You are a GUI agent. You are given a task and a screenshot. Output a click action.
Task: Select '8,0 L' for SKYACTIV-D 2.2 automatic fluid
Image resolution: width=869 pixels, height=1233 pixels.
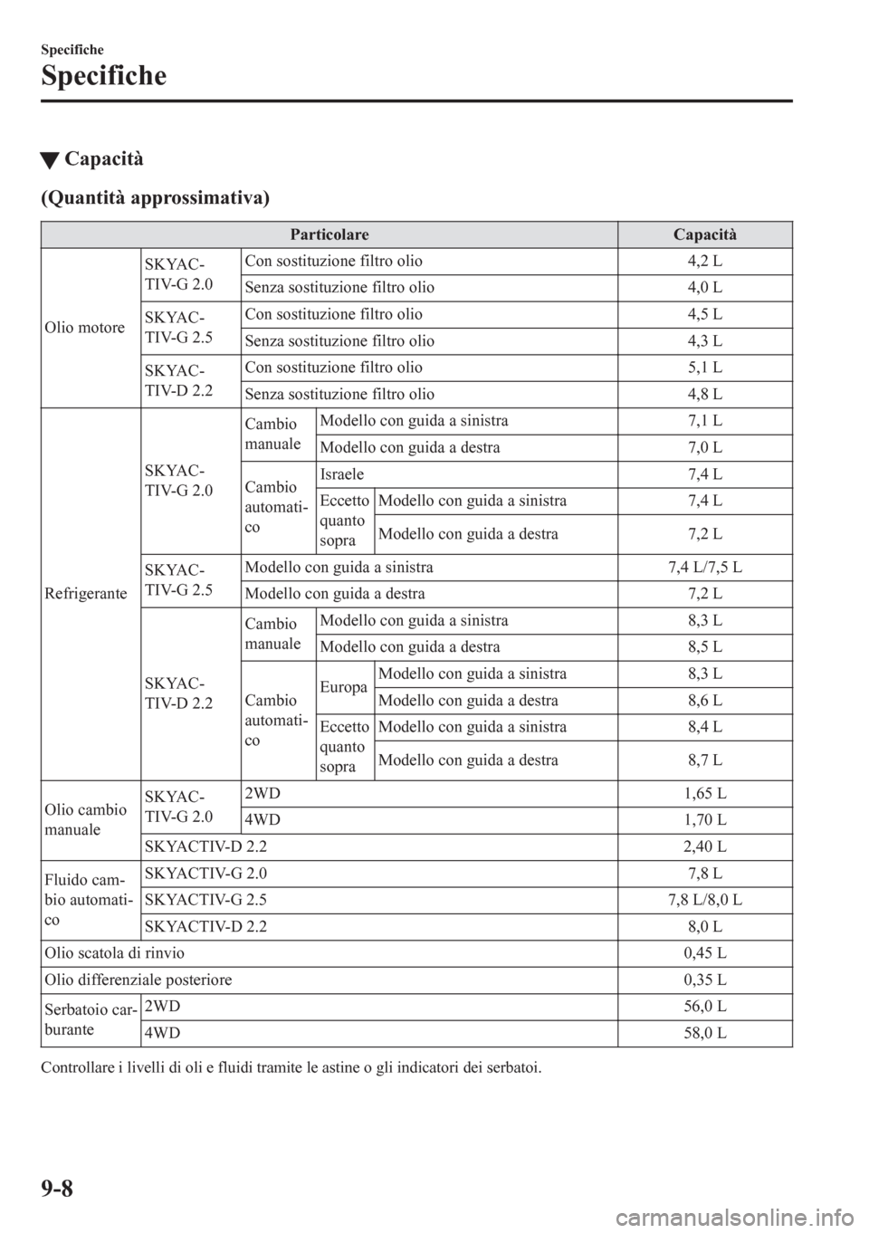pyautogui.click(x=704, y=927)
